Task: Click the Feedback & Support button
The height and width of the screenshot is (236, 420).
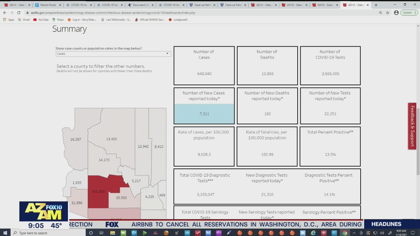Action: pyautogui.click(x=412, y=126)
